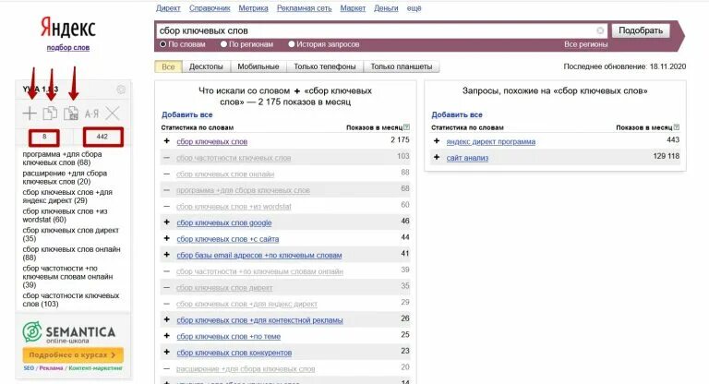The height and width of the screenshot is (384, 709).
Task: Click the Яндекс logo
Action: 68,27
